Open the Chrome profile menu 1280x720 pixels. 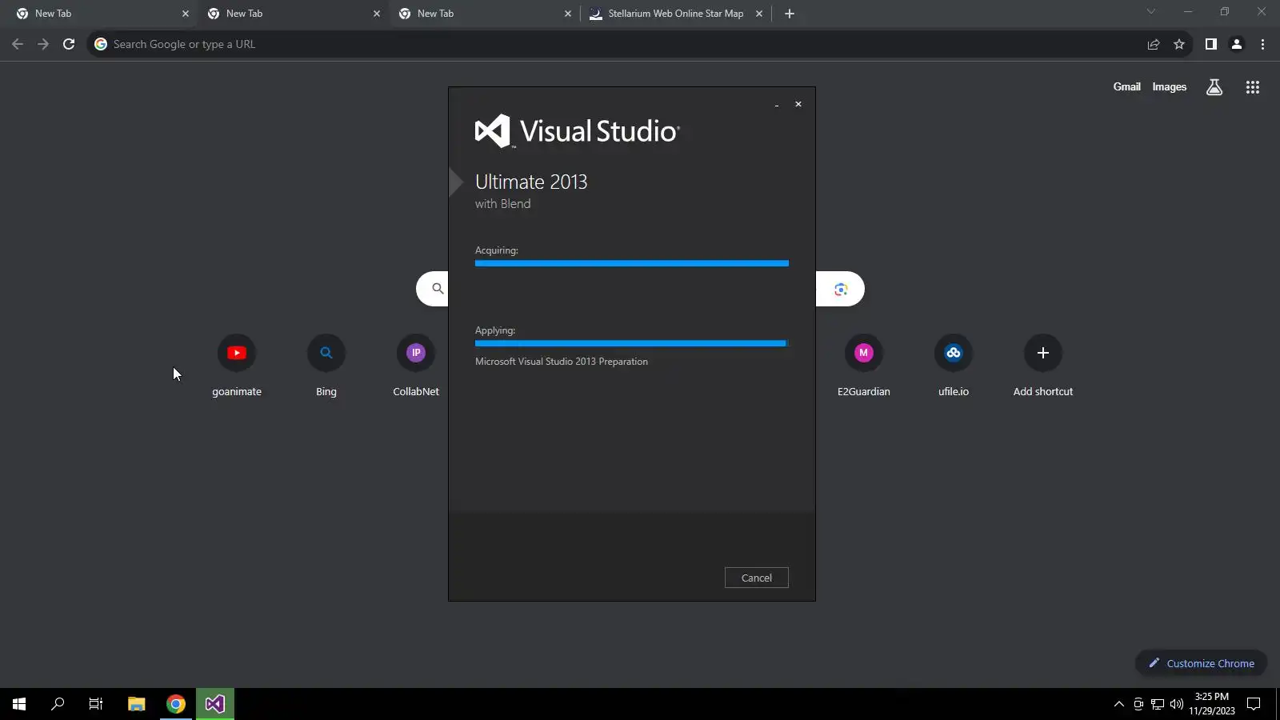point(1237,44)
